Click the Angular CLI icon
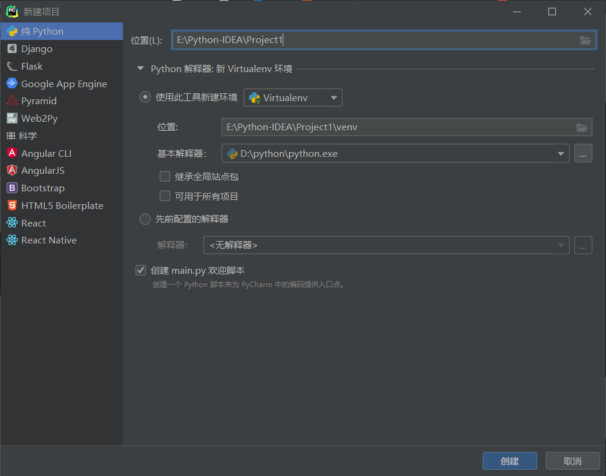Image resolution: width=606 pixels, height=476 pixels. pyautogui.click(x=12, y=153)
